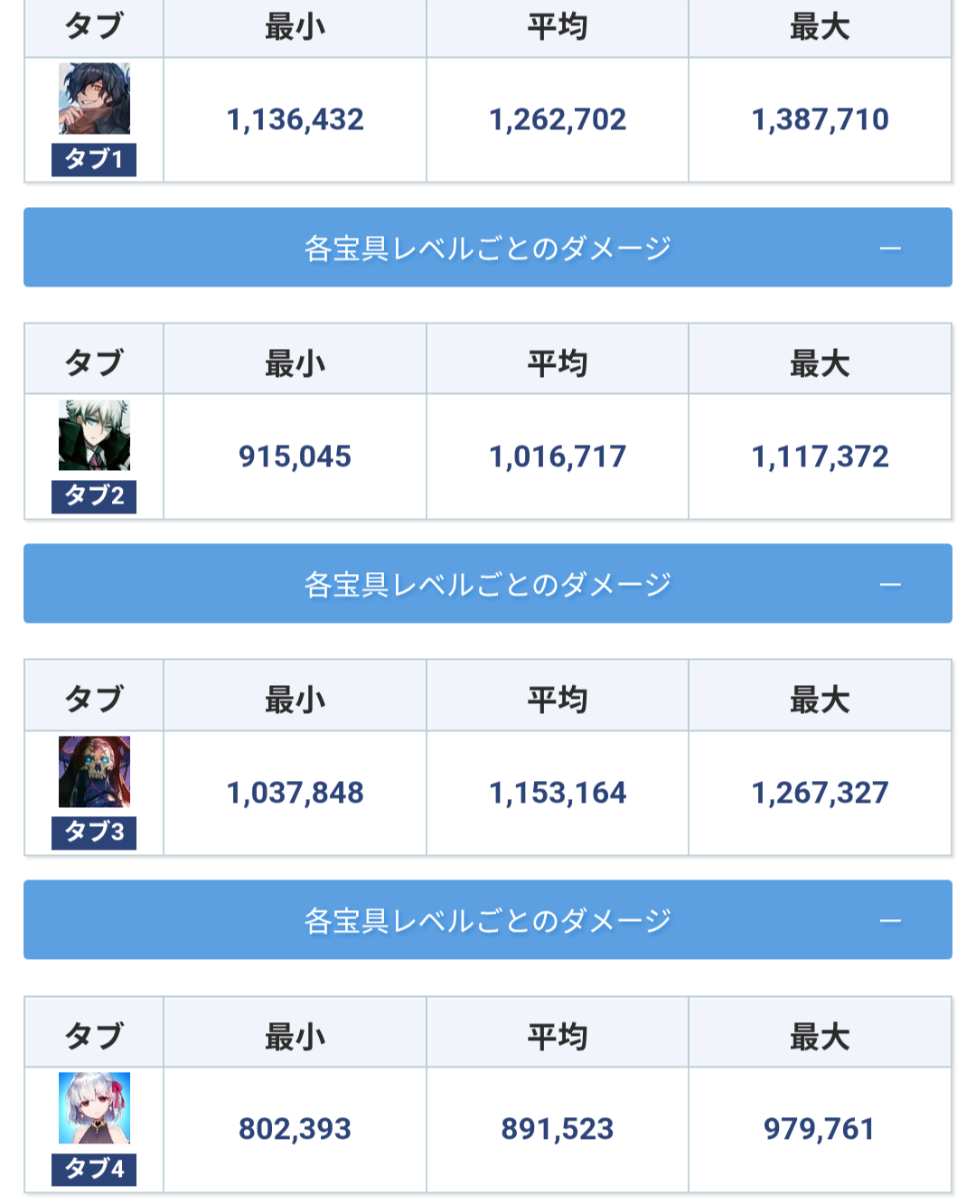The image size is (976, 1204).
Task: Collapse the 各宝具レベルごとのダメージ bar under タブ2
Action: tap(488, 584)
